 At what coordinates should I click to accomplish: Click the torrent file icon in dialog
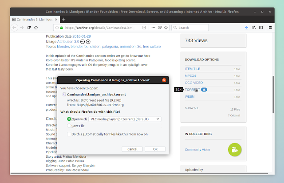point(64,94)
